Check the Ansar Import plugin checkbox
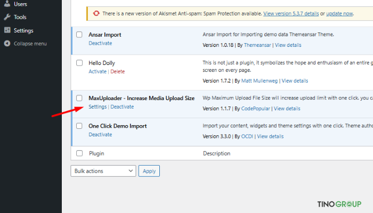373x213 pixels. (79, 35)
